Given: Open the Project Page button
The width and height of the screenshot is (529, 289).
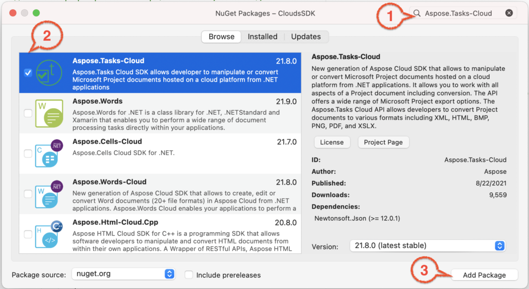Looking at the screenshot, I should point(383,142).
